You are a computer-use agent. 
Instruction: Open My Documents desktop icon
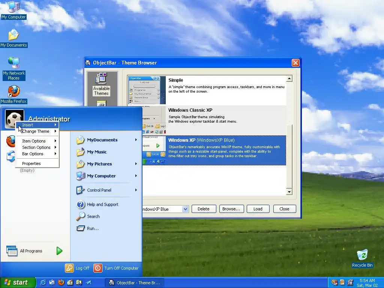coord(13,38)
